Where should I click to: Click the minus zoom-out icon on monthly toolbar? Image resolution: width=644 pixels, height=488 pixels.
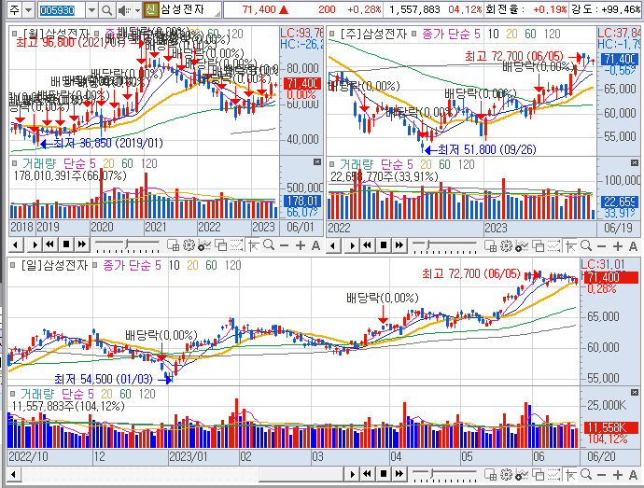pos(285,245)
